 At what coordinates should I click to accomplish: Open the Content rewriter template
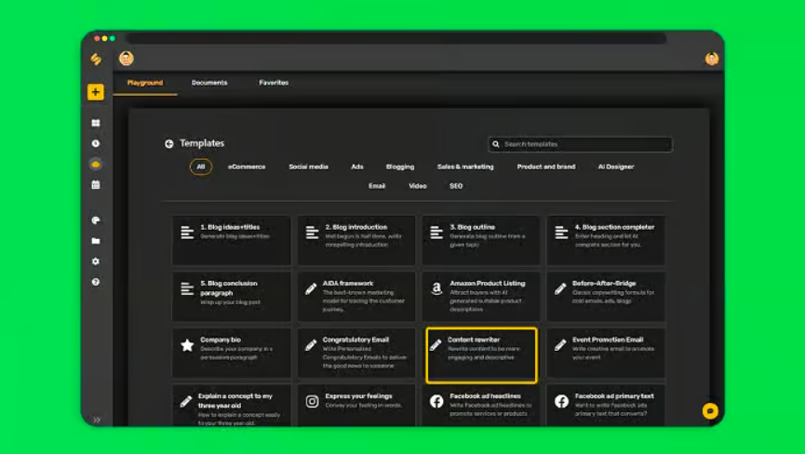(x=481, y=354)
